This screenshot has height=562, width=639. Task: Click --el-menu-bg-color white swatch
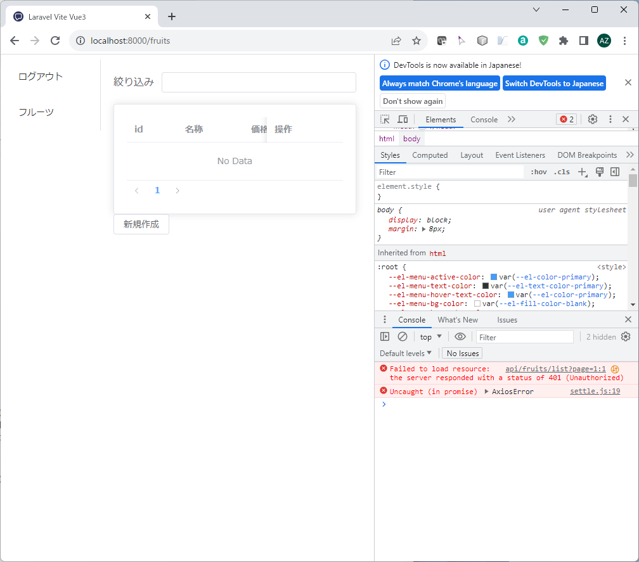(x=477, y=303)
